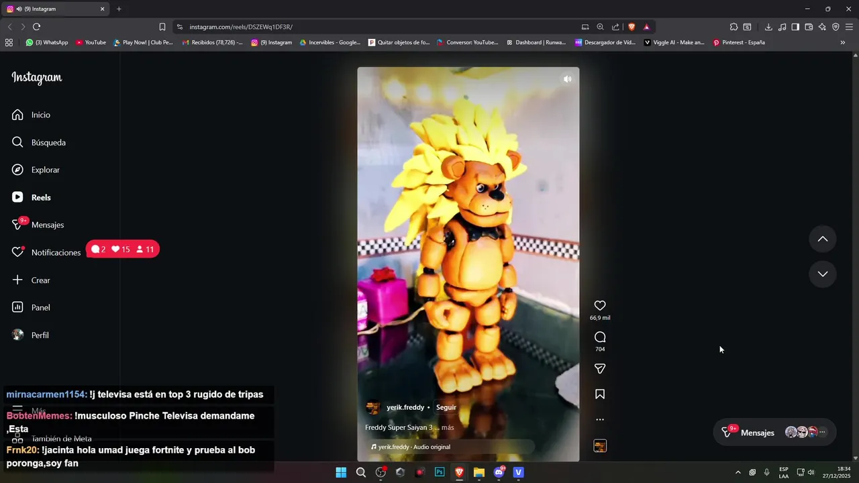Screen dimensions: 859x483
Task: Click Crear to make a post
Action: click(x=31, y=280)
